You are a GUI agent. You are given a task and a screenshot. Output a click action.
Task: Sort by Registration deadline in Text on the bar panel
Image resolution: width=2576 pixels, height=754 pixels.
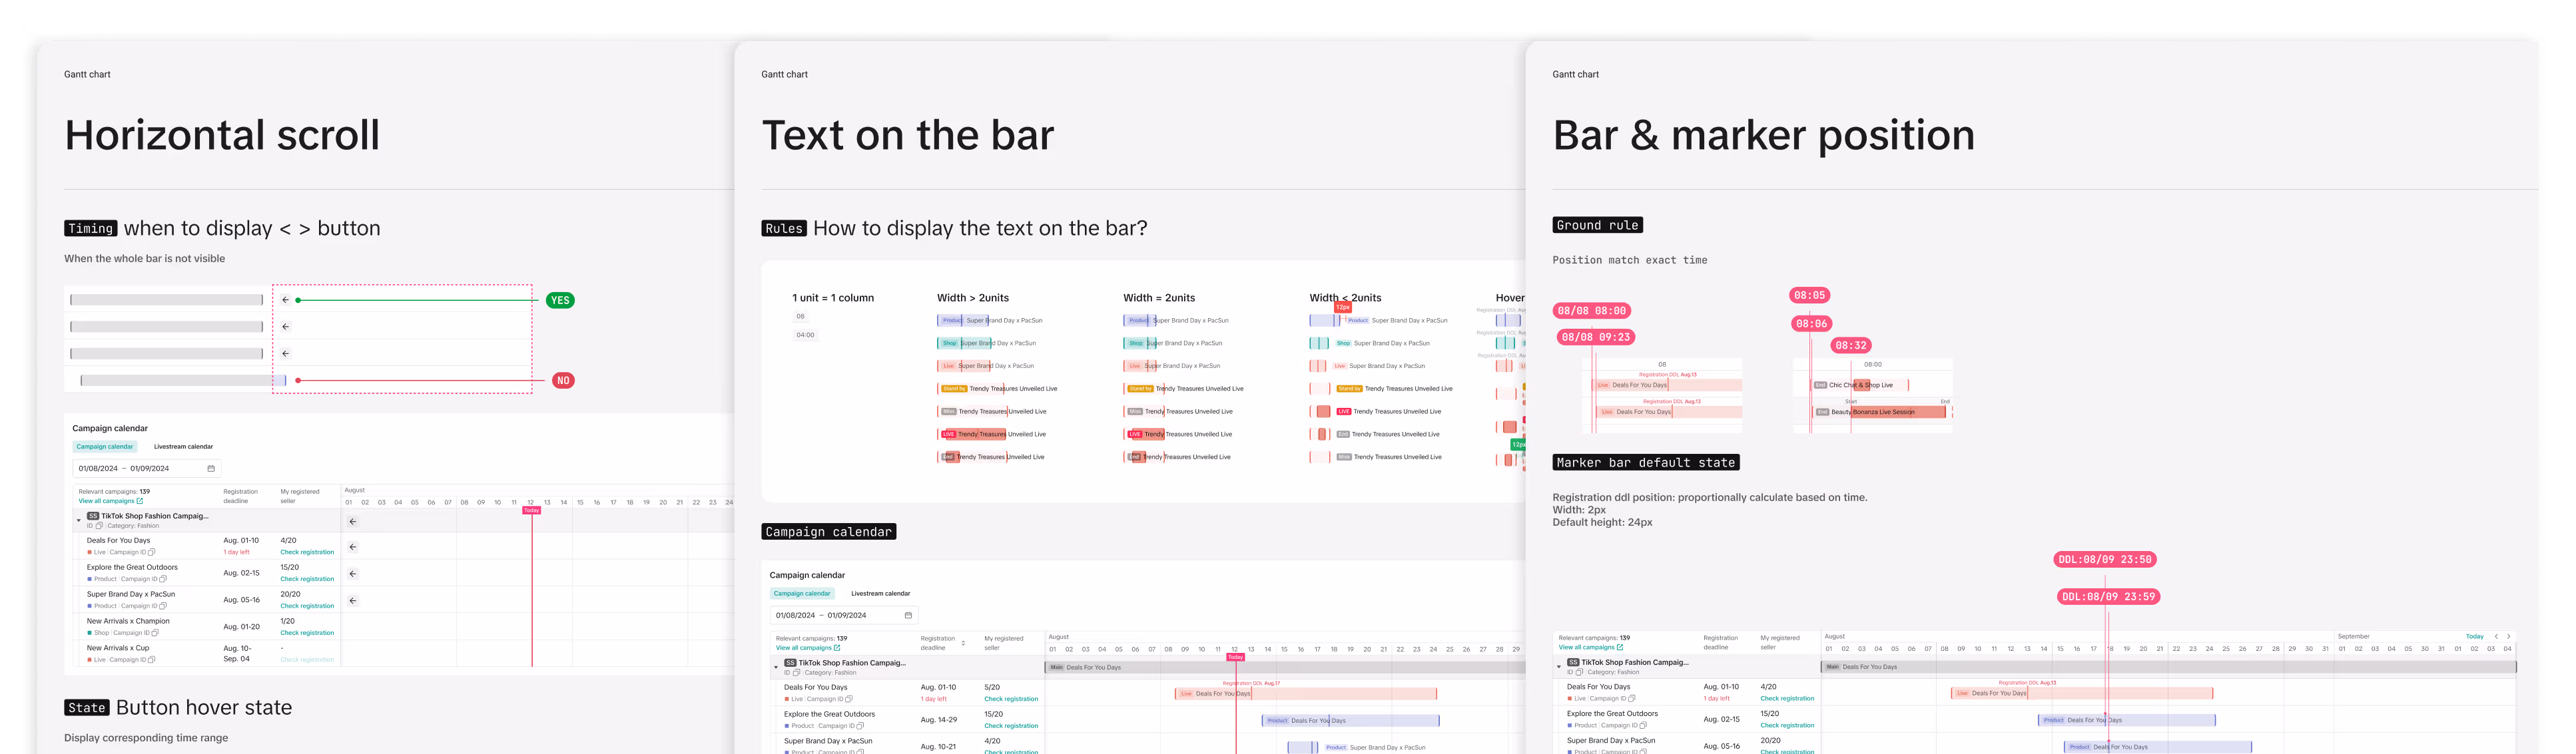963,643
